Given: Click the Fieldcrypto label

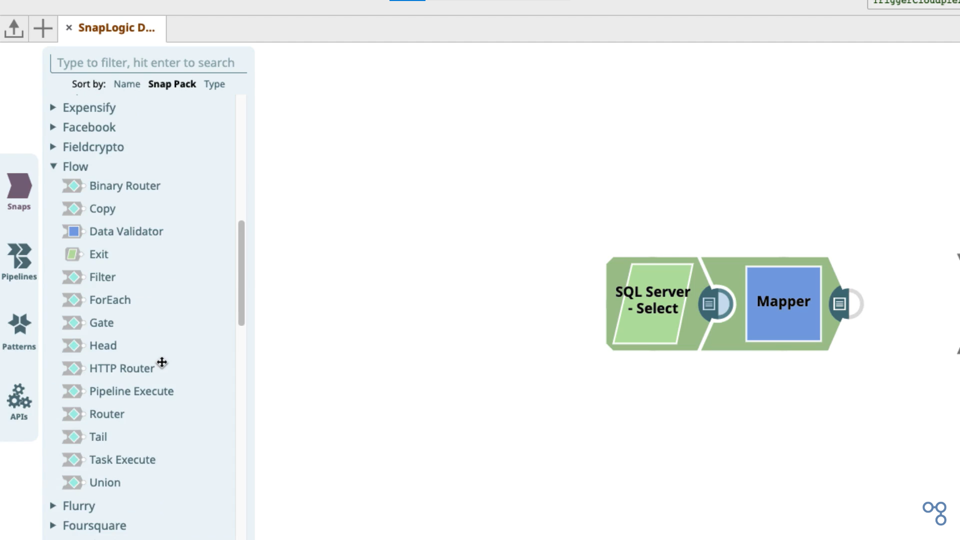Looking at the screenshot, I should coord(93,147).
